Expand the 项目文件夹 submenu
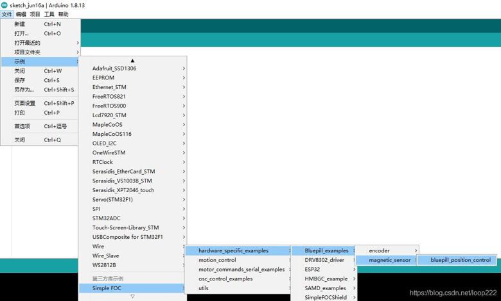This screenshot has height=301, width=501. pyautogui.click(x=40, y=53)
